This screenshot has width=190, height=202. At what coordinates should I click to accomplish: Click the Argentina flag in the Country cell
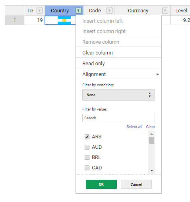coord(64,20)
